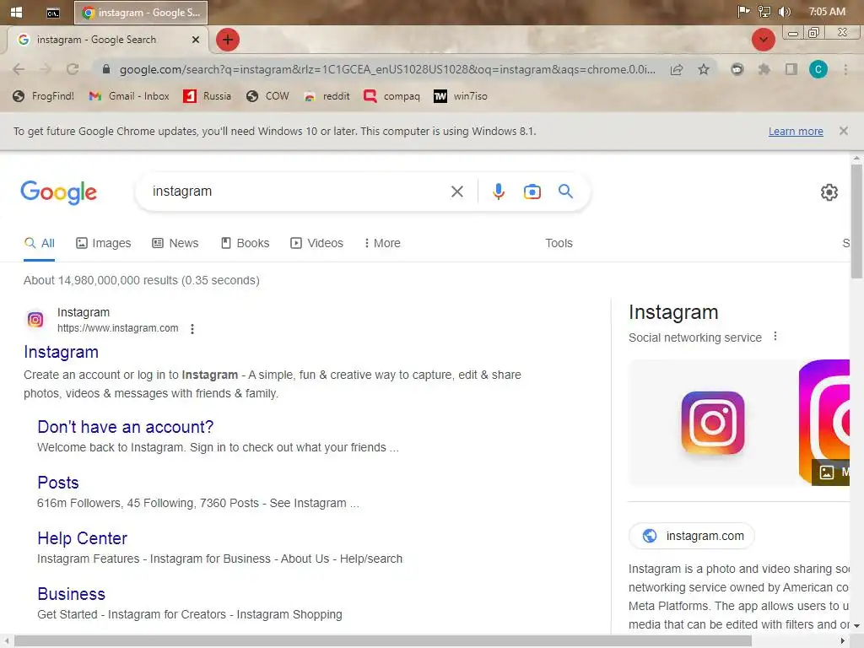Open Gmail - Inbox bookmark
The width and height of the screenshot is (864, 648).
[x=129, y=96]
